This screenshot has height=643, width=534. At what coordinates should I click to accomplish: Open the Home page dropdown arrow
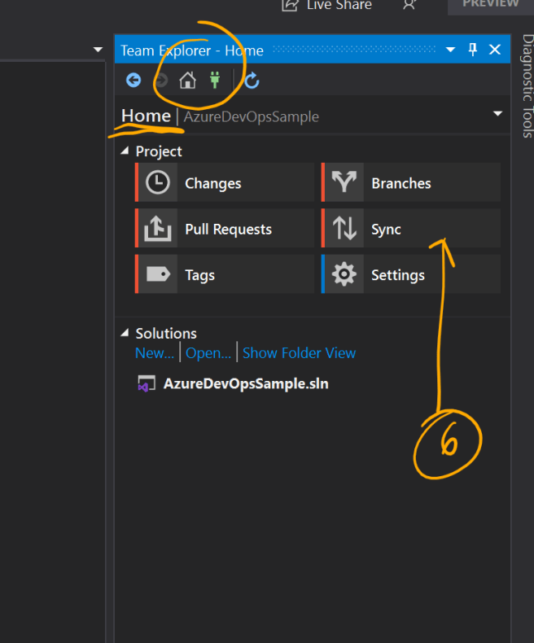tap(497, 114)
